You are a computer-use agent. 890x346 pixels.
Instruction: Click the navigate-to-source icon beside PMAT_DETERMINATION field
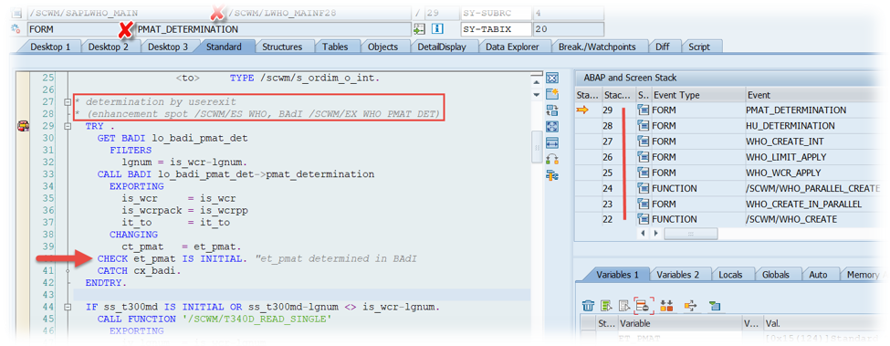420,29
